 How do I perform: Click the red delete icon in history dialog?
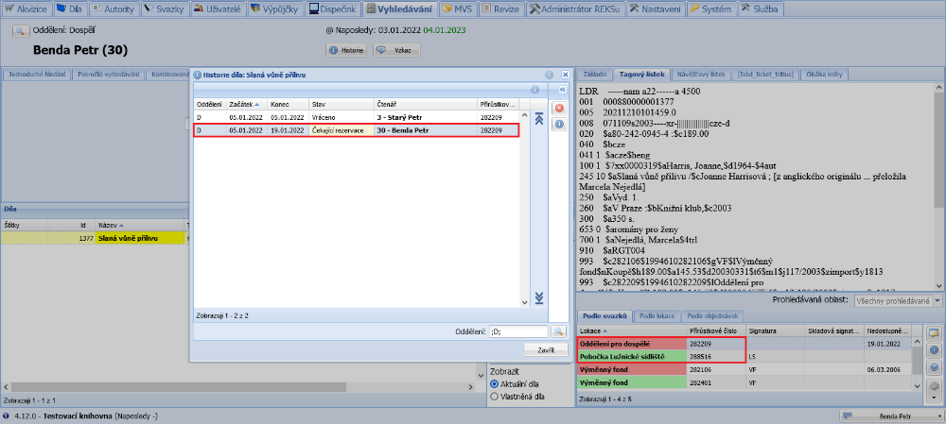point(558,109)
